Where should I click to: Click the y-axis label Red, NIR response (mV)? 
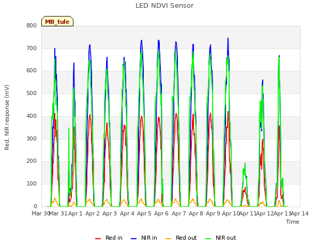(x=7, y=117)
